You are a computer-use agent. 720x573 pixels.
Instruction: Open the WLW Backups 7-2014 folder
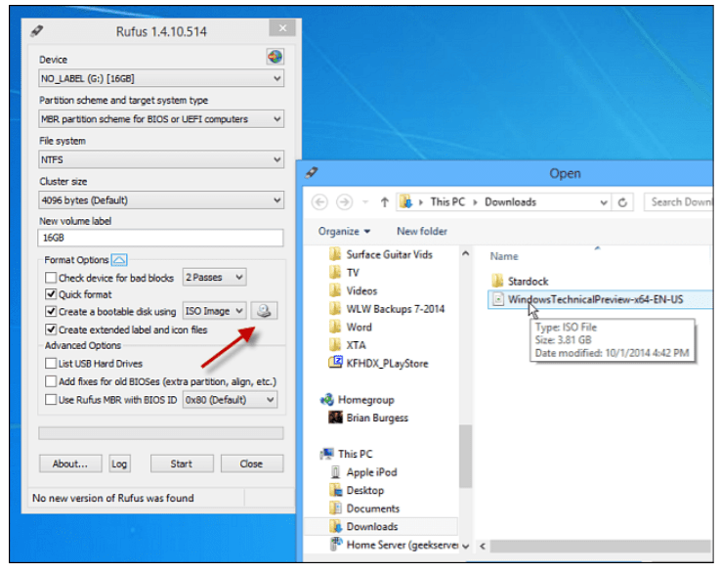pos(387,309)
